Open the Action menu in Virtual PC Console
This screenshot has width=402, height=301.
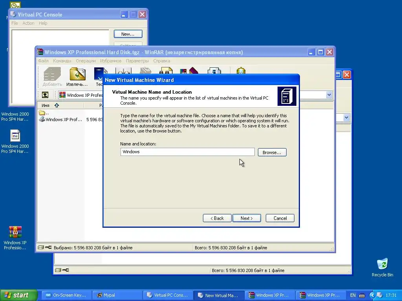(28, 23)
